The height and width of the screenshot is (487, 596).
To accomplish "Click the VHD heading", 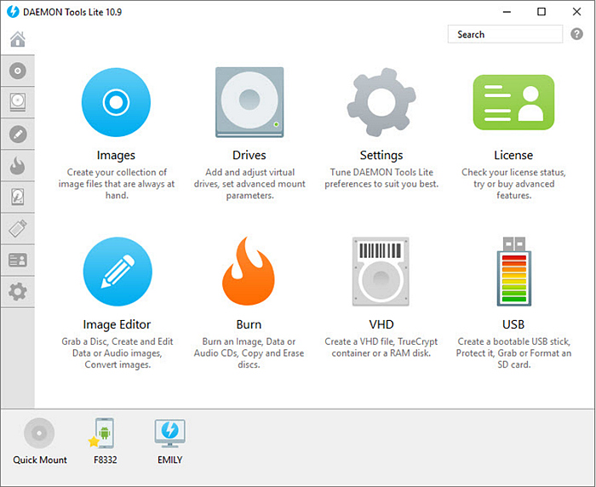I will tap(381, 324).
